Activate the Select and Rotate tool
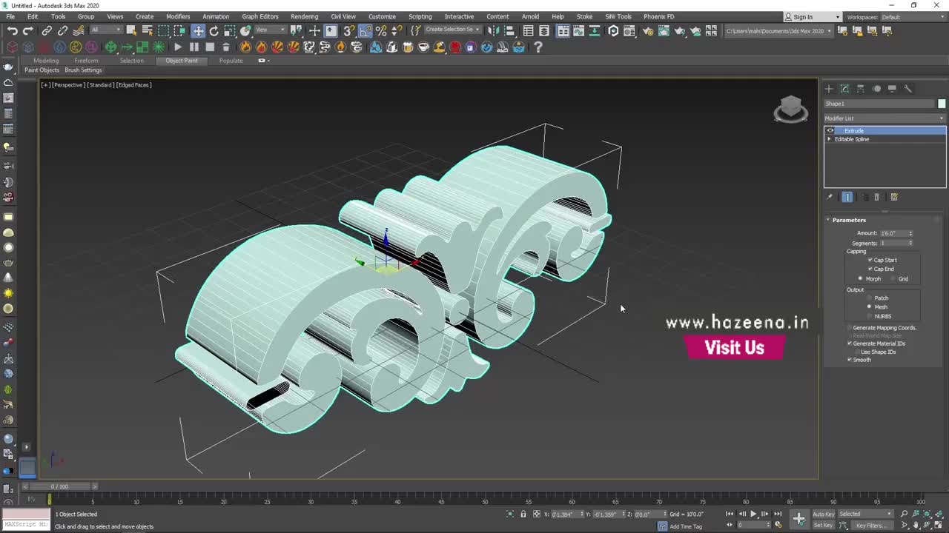 [x=214, y=30]
